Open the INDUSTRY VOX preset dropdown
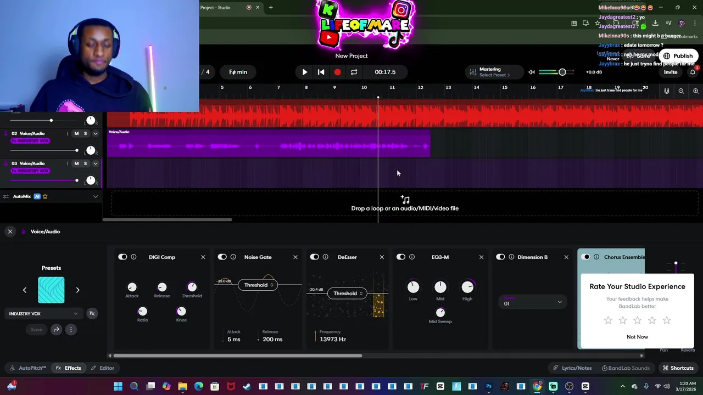 pyautogui.click(x=43, y=314)
